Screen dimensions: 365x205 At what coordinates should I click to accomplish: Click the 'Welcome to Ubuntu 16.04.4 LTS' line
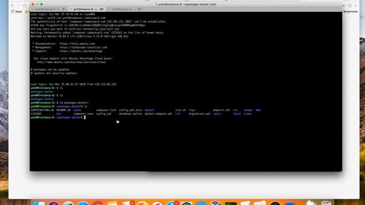point(79,36)
